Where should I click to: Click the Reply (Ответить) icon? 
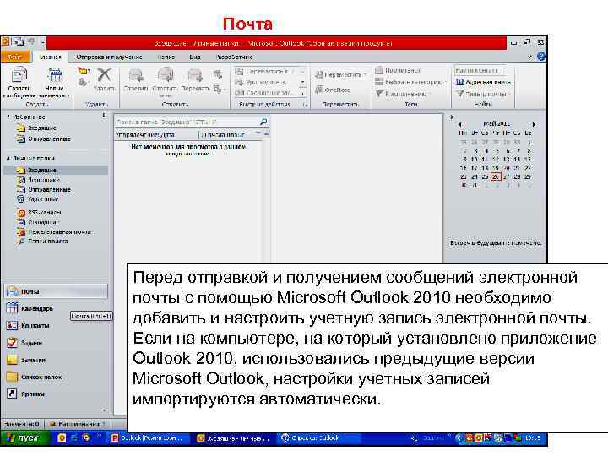tap(136, 75)
